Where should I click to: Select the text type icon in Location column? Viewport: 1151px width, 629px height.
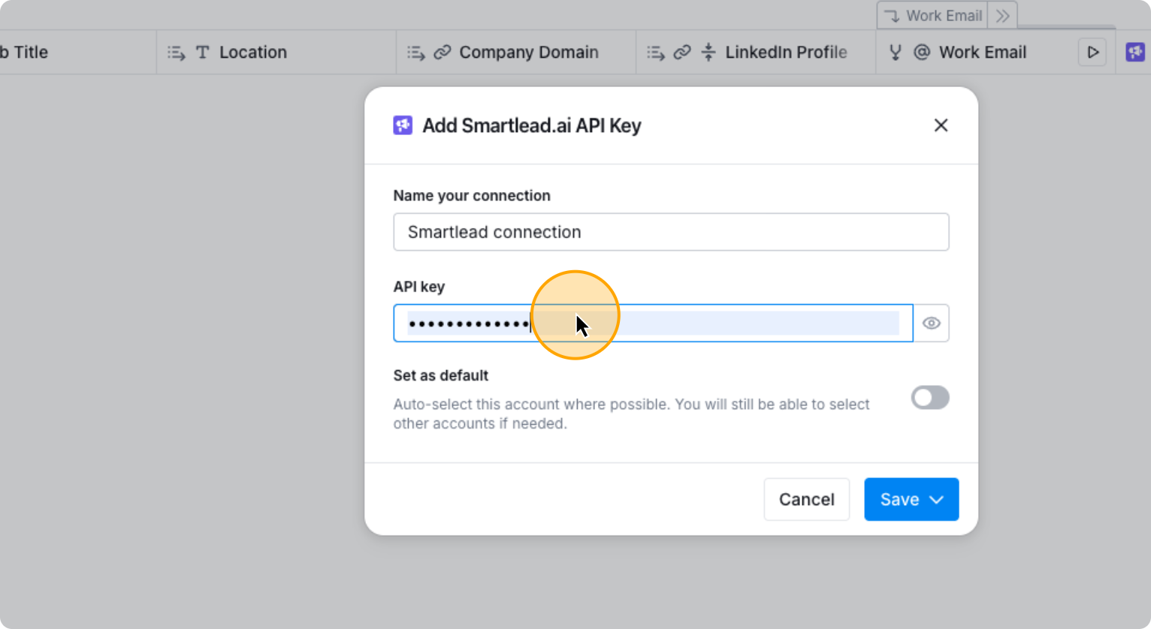coord(202,52)
